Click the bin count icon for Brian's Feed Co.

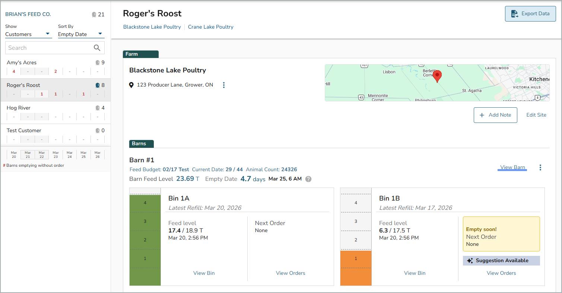tap(94, 14)
